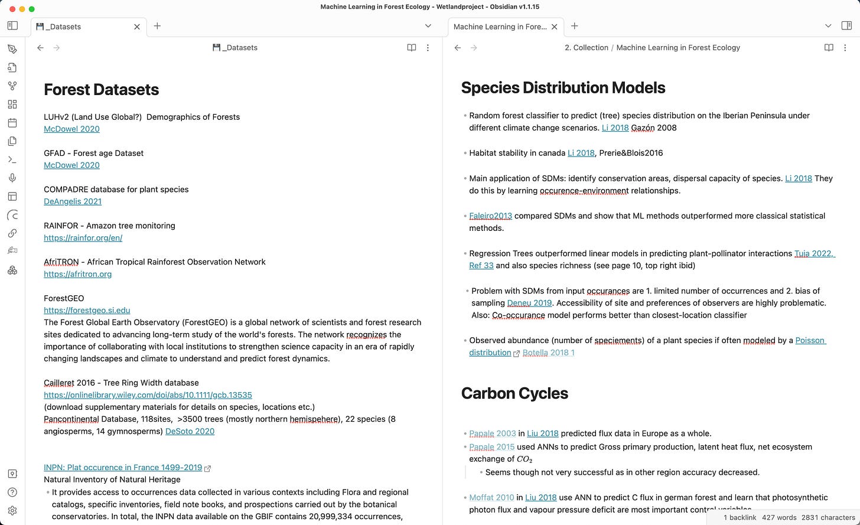Screen dimensions: 860x525
Task: Toggle the left sidebar panel
Action: 12,26
